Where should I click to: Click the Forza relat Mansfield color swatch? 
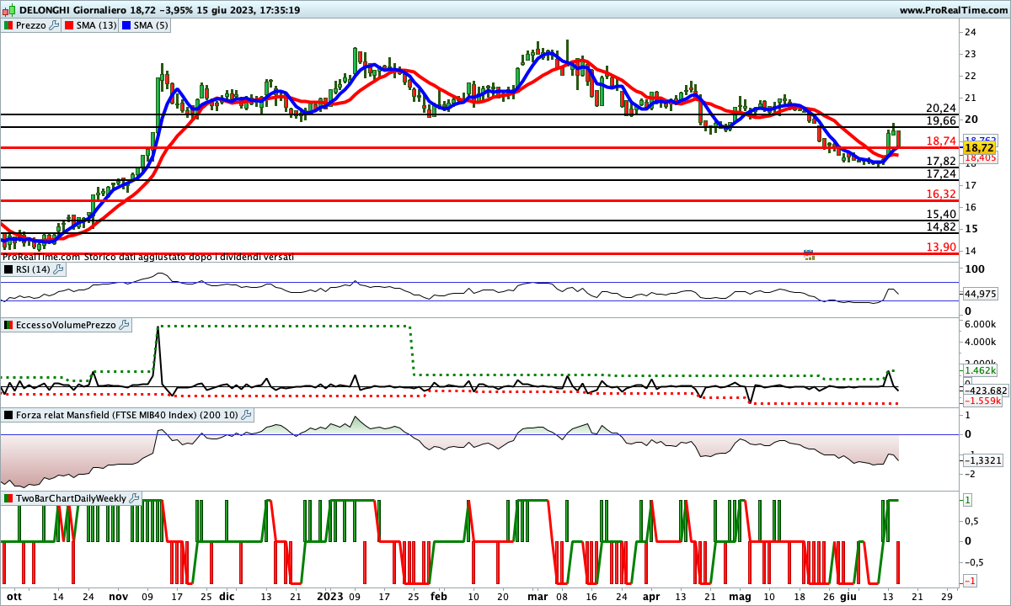(x=8, y=415)
